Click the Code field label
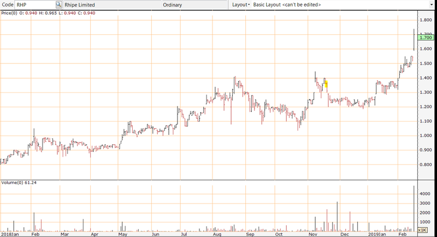The image size is (437, 237). [8, 5]
